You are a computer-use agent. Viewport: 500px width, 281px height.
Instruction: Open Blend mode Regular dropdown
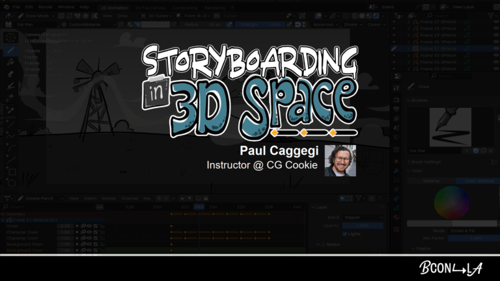point(363,217)
